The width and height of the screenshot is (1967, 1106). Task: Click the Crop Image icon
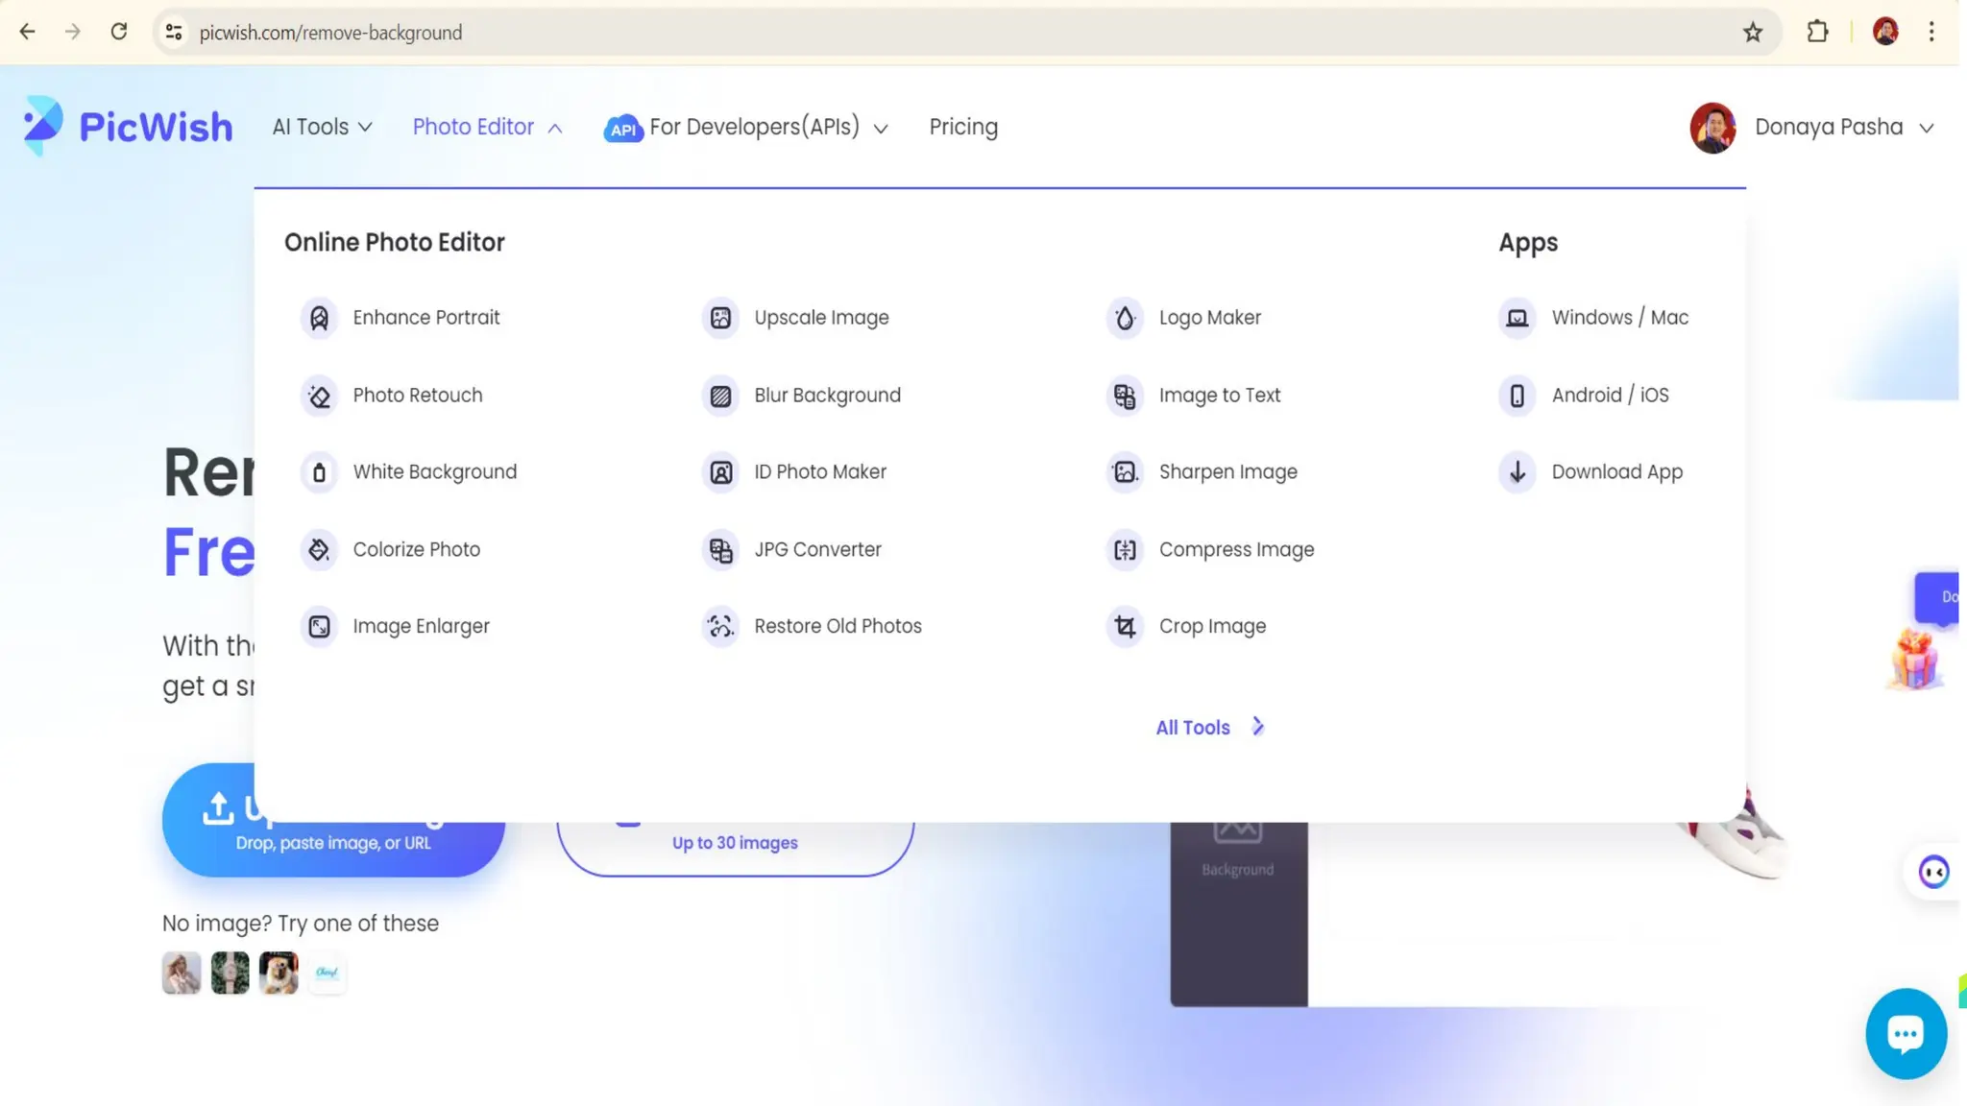coord(1125,626)
